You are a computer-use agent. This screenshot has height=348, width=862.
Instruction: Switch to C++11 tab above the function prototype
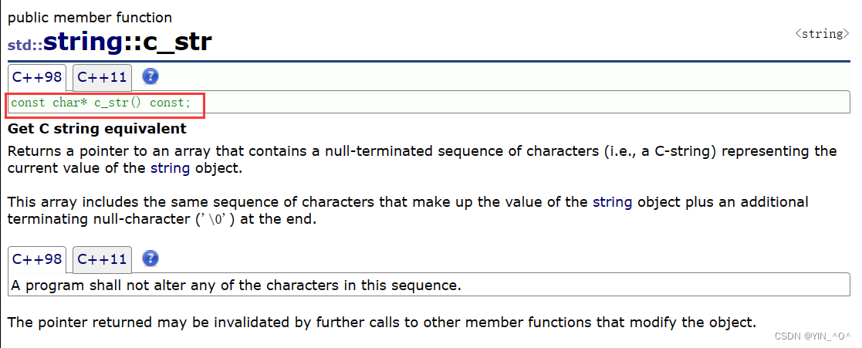[102, 77]
